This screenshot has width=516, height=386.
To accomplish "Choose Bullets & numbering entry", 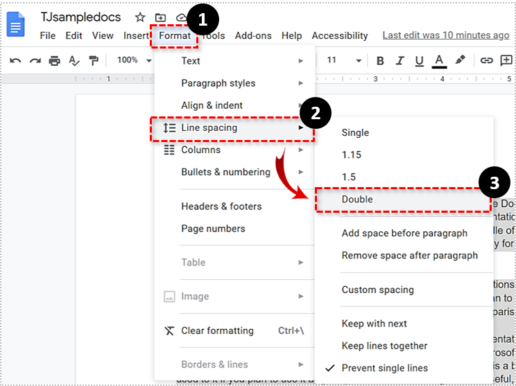I will [x=234, y=172].
